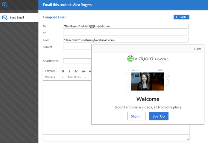Click the CC input field
The height and width of the screenshot is (143, 208).
point(126,33)
